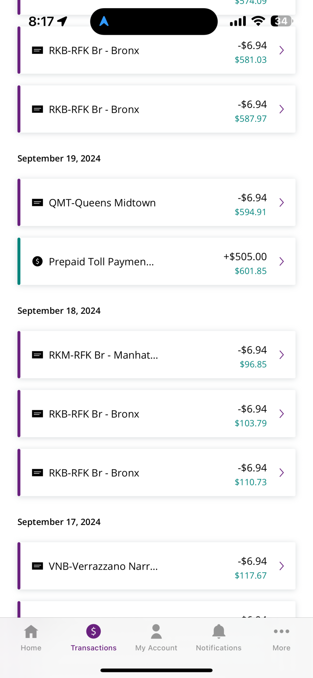Open details chevron for VNB-Verrazzano transaction
This screenshot has width=313, height=678.
tap(282, 566)
